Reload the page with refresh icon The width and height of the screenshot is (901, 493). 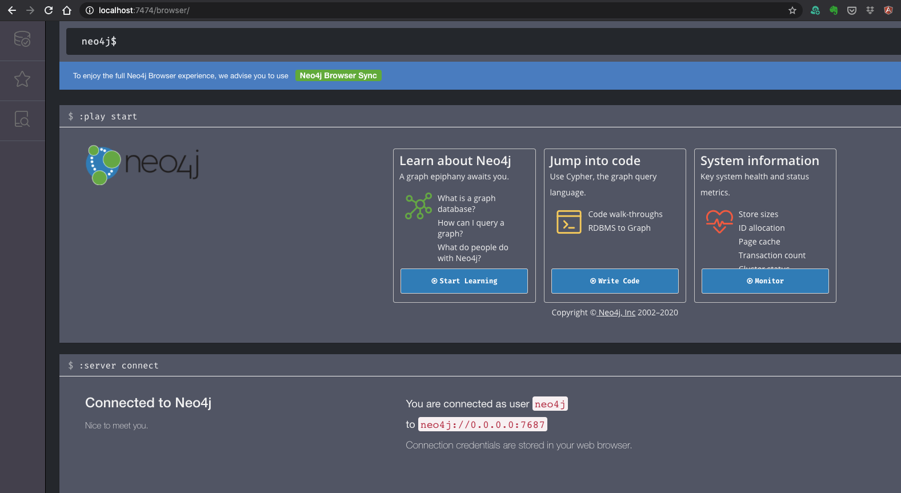click(49, 10)
